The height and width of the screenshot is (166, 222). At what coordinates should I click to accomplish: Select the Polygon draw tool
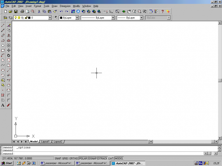coord(3,45)
